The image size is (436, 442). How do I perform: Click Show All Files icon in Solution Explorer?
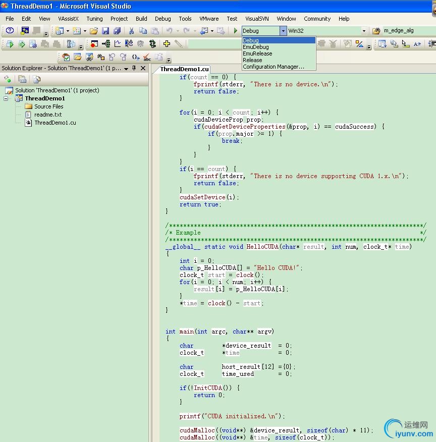click(37, 79)
